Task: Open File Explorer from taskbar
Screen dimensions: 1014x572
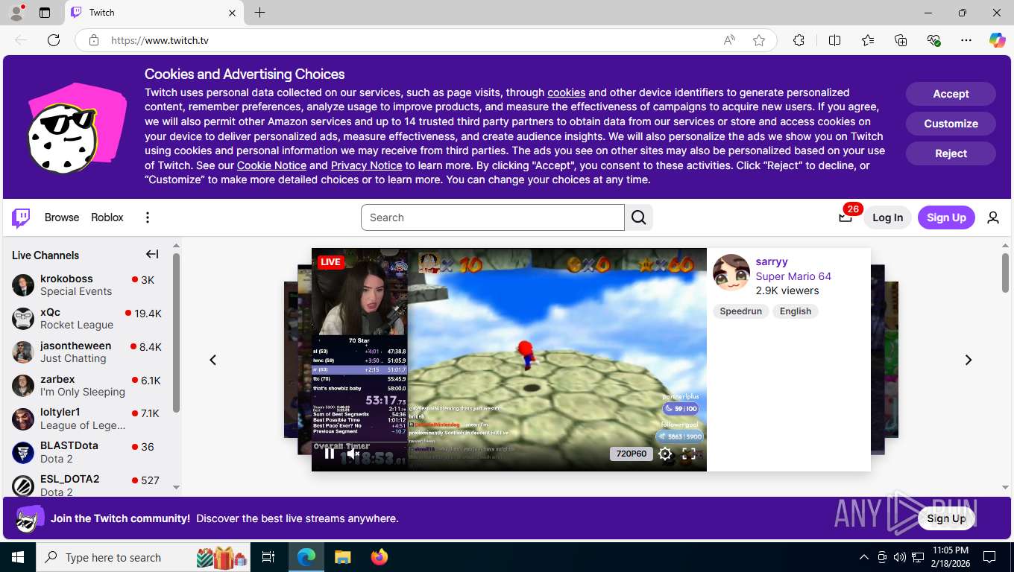Action: point(342,557)
